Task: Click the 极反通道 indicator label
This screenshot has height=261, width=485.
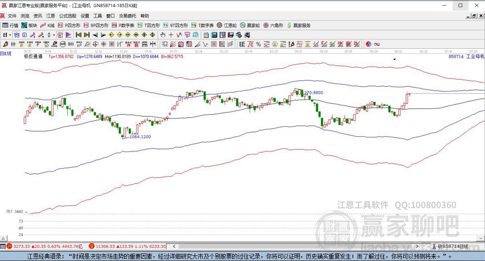Action: (33, 56)
